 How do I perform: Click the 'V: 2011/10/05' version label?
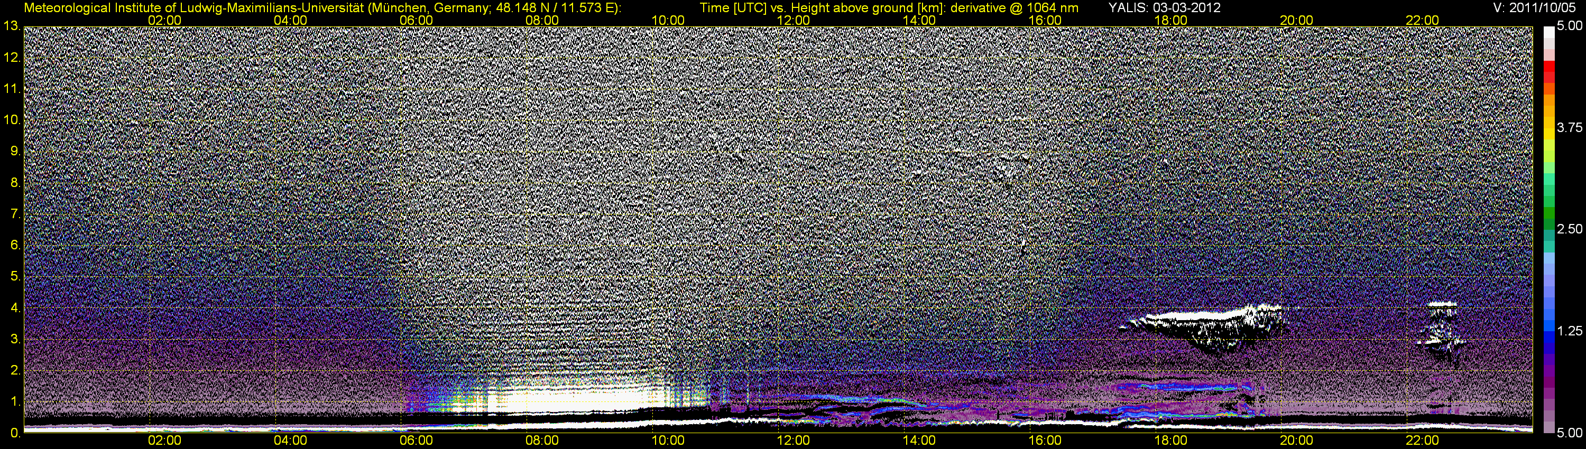(x=1535, y=8)
